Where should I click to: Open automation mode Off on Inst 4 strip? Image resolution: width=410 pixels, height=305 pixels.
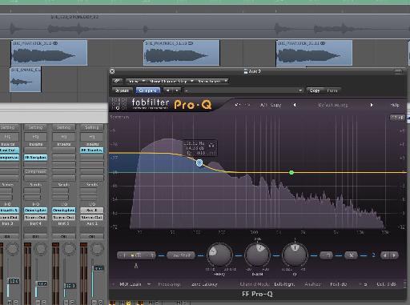coord(35,236)
